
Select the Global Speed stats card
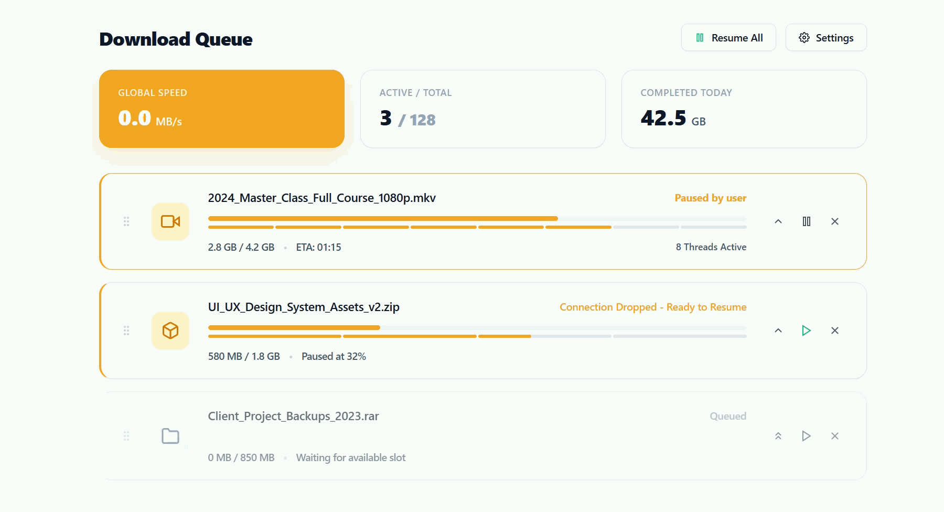coord(221,109)
